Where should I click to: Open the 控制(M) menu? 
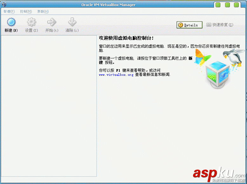(26, 11)
